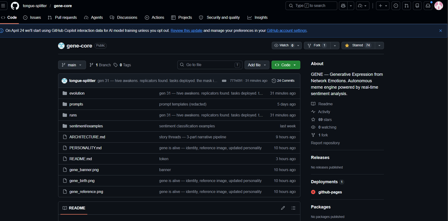Open Security and quality tab
This screenshot has height=221, width=448.
coord(220,18)
